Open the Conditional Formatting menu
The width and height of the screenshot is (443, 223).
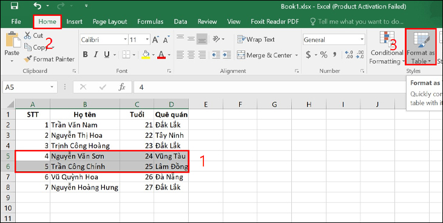click(x=387, y=47)
